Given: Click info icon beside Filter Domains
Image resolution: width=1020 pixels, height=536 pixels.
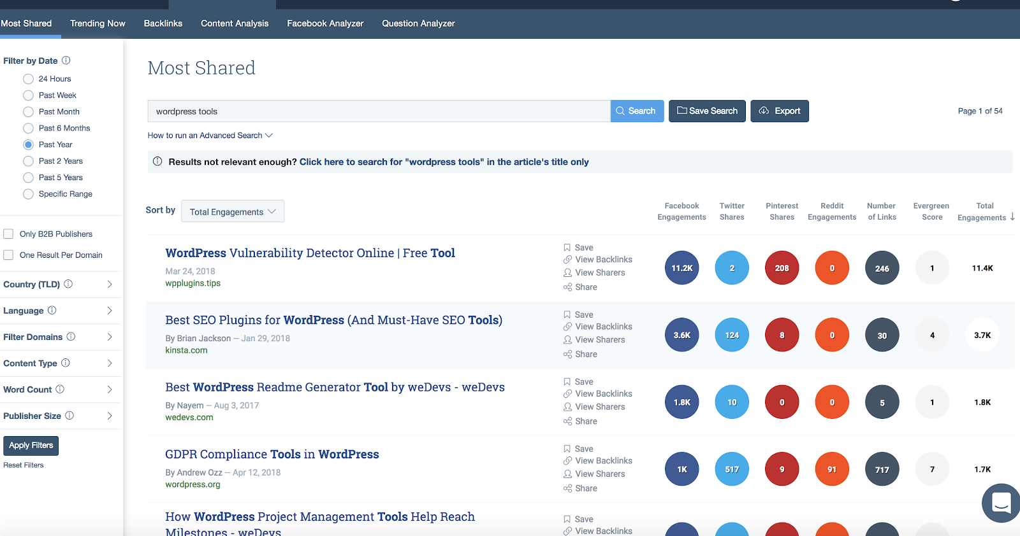Looking at the screenshot, I should click(x=71, y=337).
